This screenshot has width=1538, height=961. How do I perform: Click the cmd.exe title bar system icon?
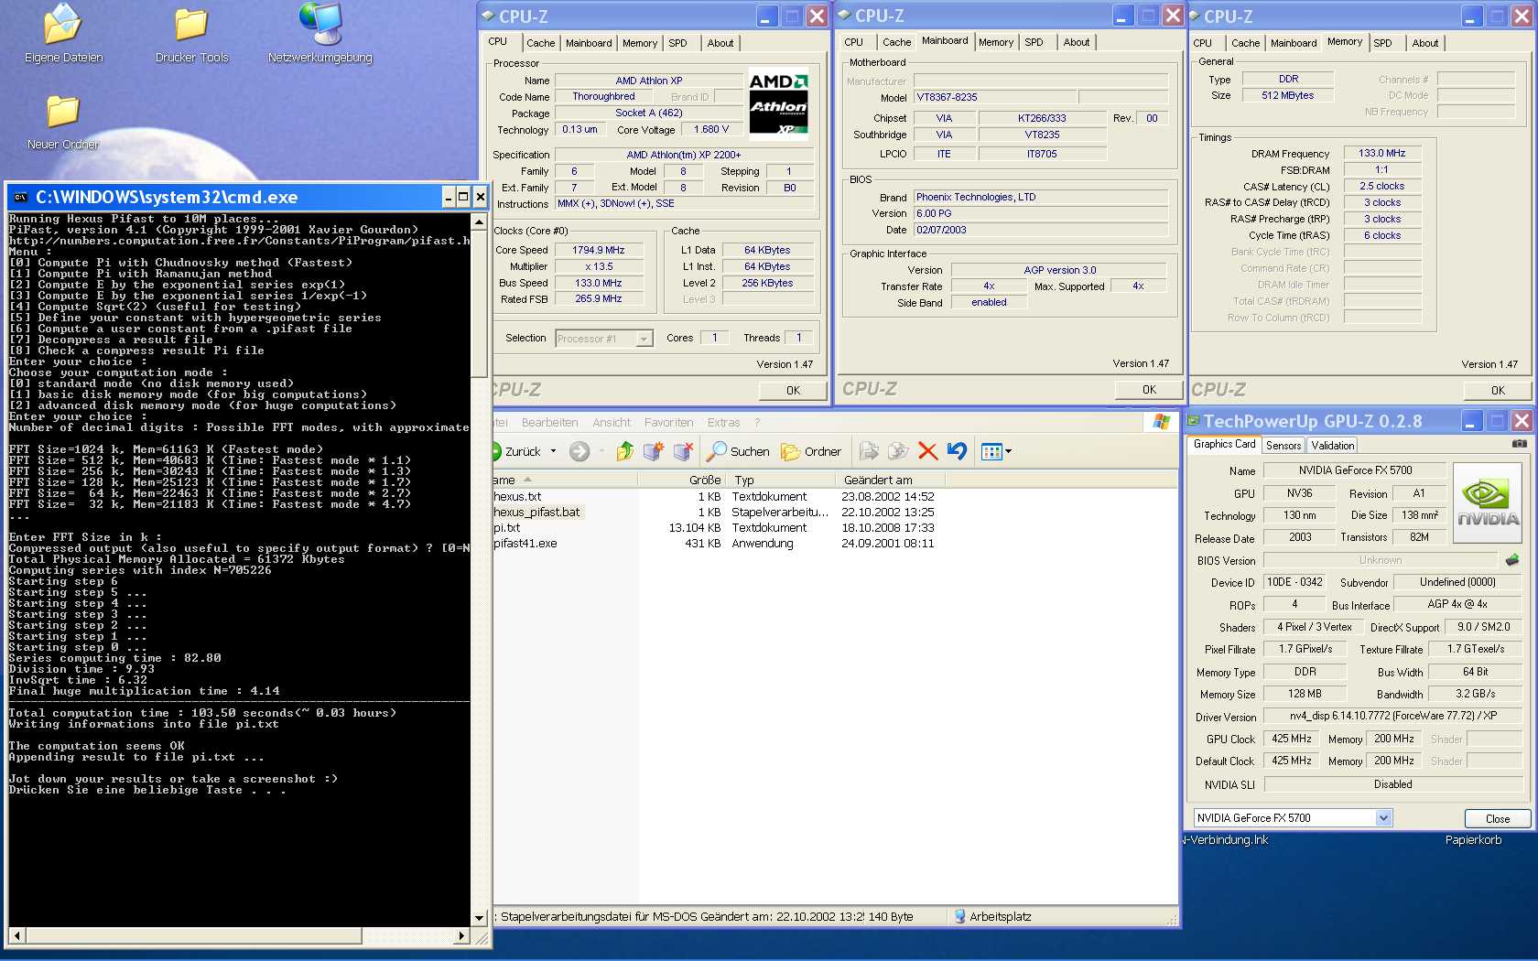click(x=21, y=197)
